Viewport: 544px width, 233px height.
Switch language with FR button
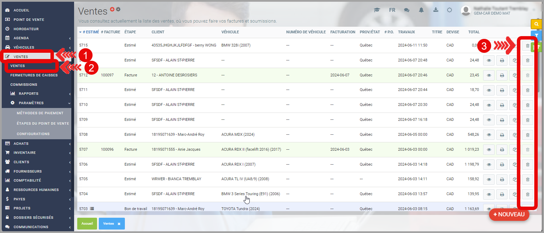(392, 10)
